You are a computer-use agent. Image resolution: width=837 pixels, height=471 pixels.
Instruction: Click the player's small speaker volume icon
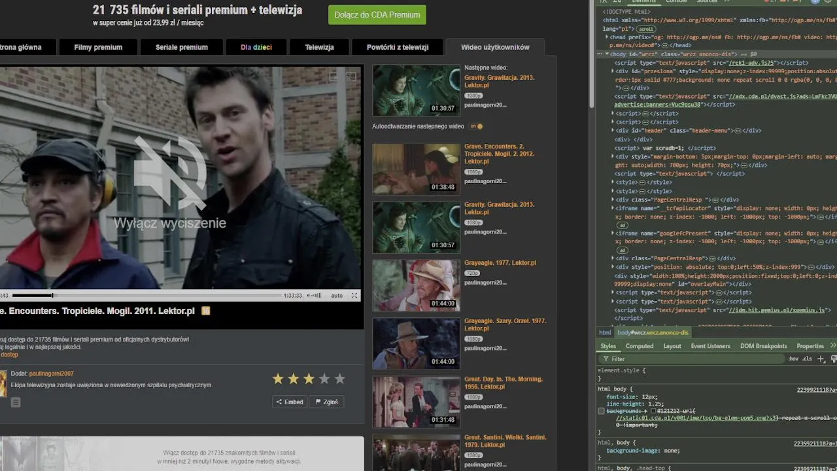point(309,296)
